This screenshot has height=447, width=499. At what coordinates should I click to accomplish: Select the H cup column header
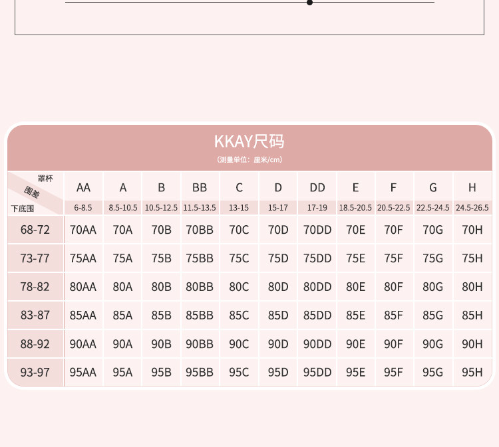(x=472, y=187)
